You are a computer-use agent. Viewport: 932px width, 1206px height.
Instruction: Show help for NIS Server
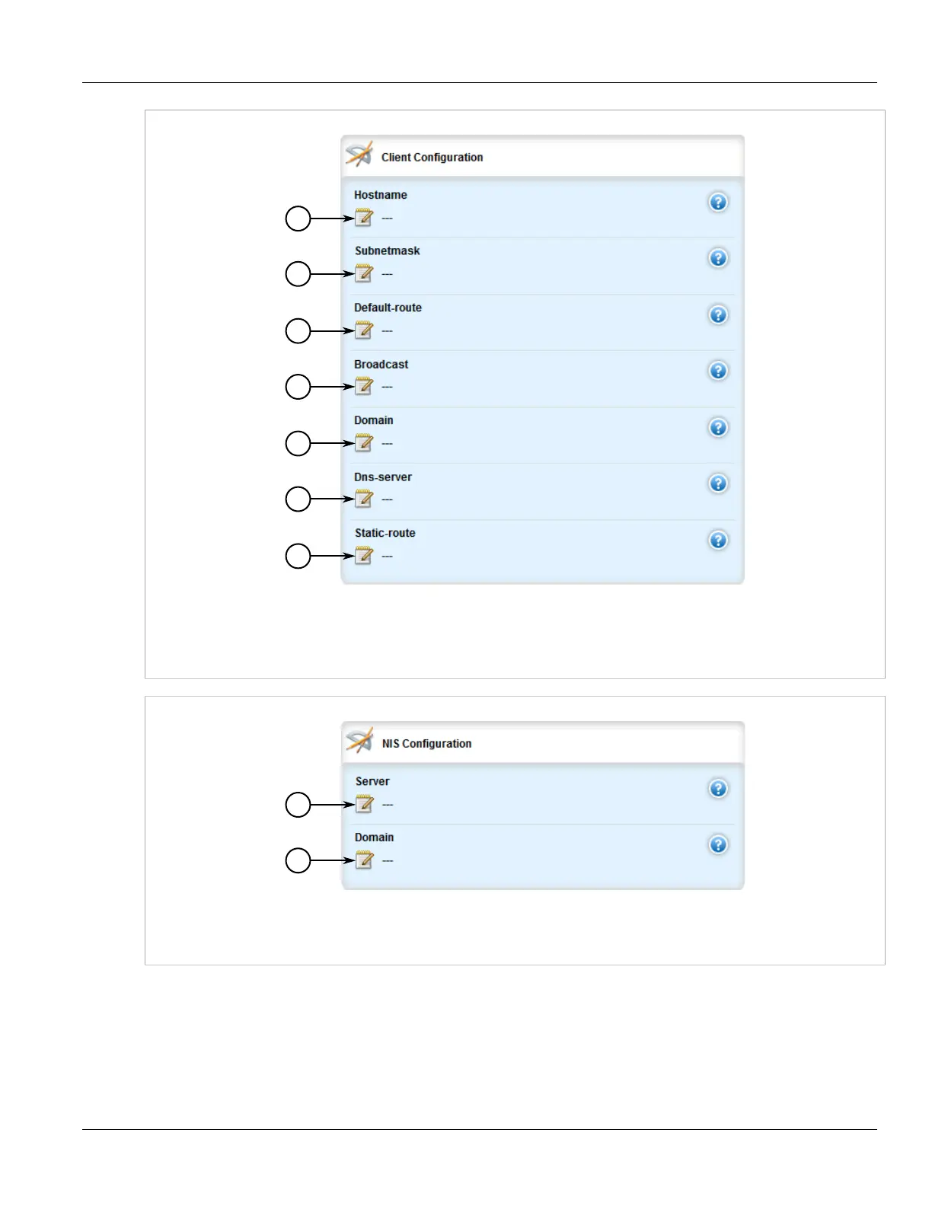pos(718,789)
